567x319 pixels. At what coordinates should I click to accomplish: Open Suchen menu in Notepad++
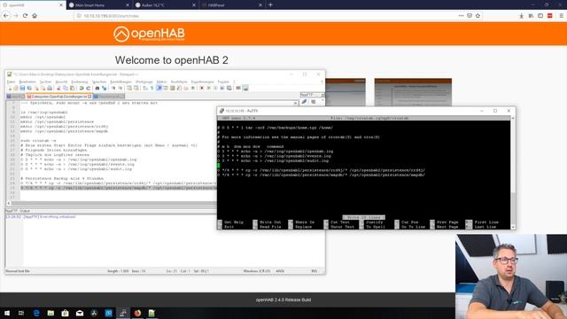tap(45, 82)
